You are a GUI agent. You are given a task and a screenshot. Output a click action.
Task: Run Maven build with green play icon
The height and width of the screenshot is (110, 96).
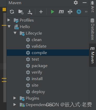(52, 12)
